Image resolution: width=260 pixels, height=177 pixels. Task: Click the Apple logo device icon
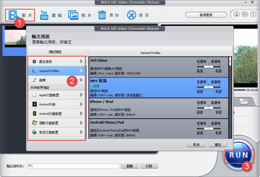tap(34, 95)
